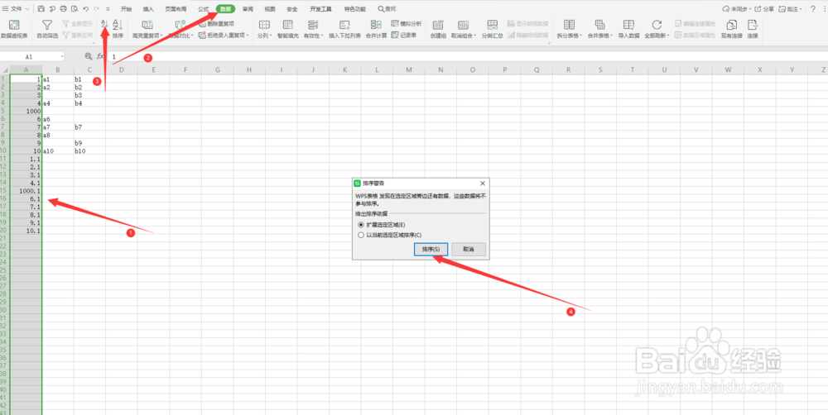
Task: Click Smart Fill (智能填充) icon
Action: [x=288, y=25]
